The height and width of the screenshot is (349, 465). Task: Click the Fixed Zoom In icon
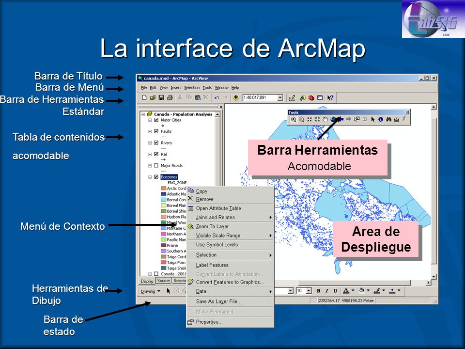(310, 119)
